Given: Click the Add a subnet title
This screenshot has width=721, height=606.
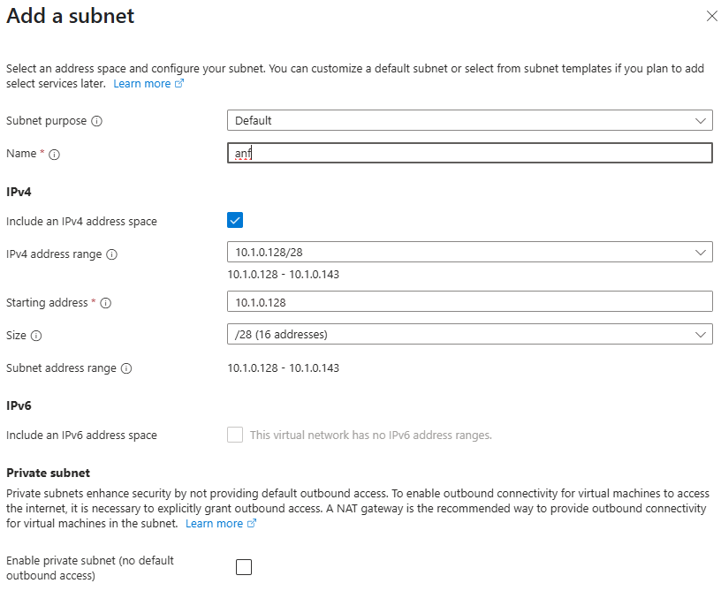Looking at the screenshot, I should [71, 16].
